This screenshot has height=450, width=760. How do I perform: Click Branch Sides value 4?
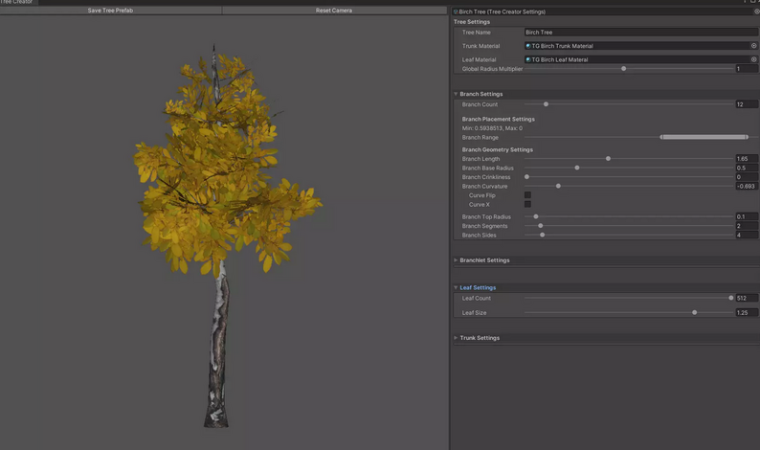(747, 236)
